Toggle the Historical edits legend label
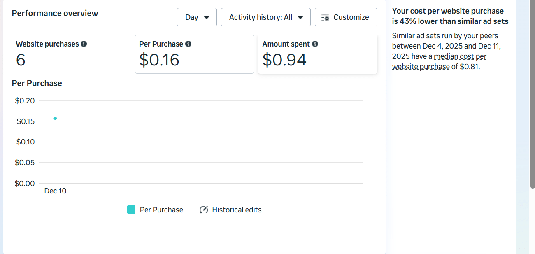535x254 pixels. pos(237,210)
